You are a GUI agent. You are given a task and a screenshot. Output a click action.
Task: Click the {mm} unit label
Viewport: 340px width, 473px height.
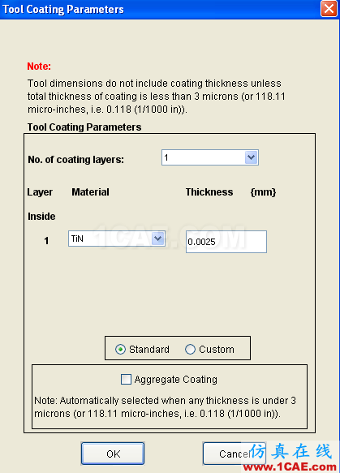(263, 192)
